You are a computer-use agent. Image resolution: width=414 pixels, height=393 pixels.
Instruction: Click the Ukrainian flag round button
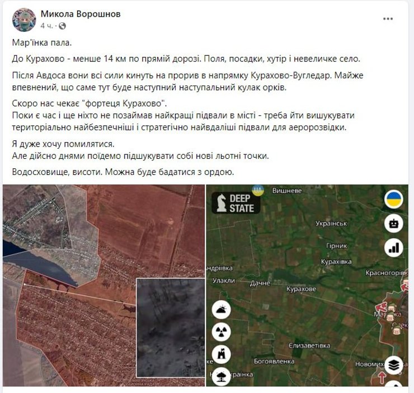394,199
